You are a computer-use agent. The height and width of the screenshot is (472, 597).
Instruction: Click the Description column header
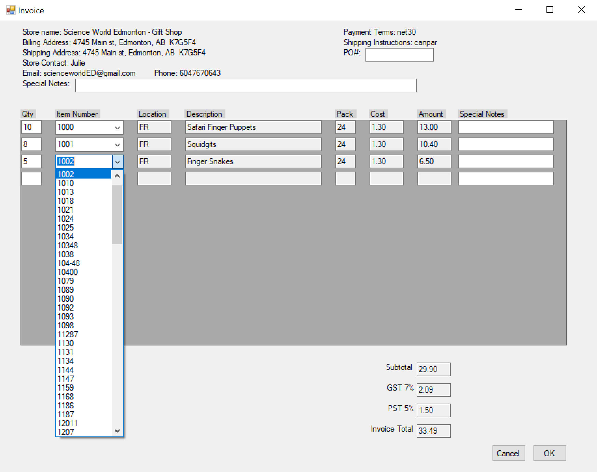(x=204, y=114)
